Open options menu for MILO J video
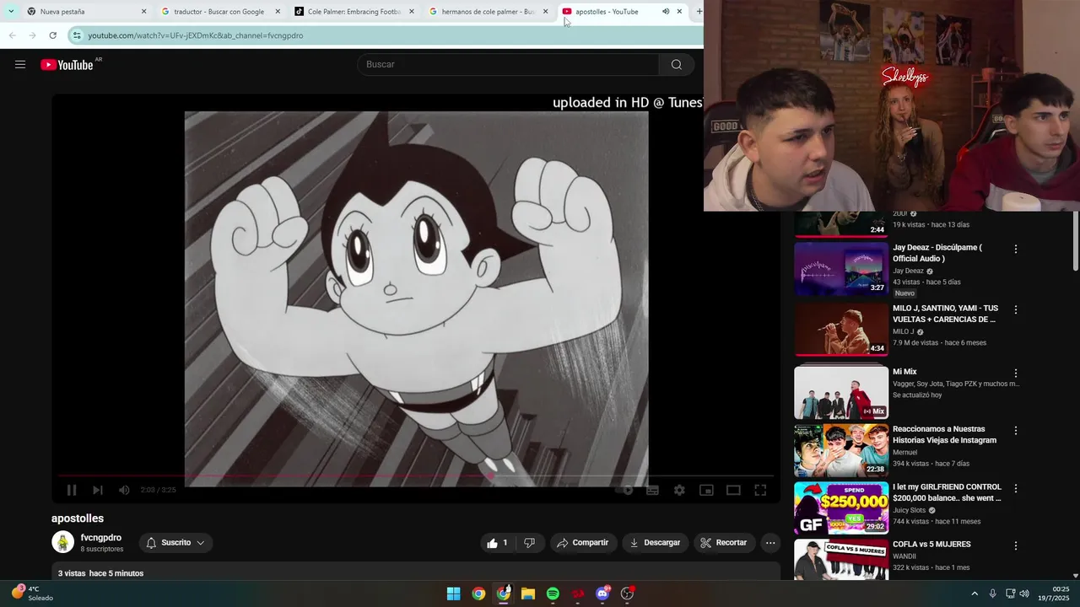 [1016, 310]
